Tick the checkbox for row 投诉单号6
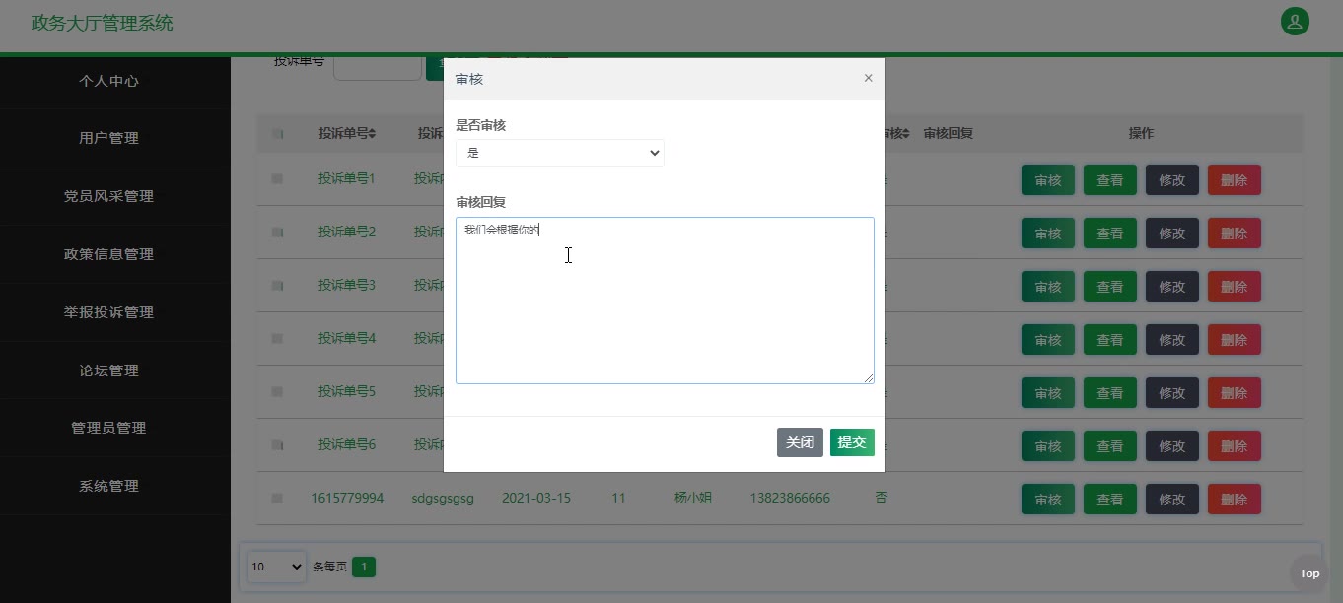This screenshot has height=603, width=1343. [x=277, y=445]
